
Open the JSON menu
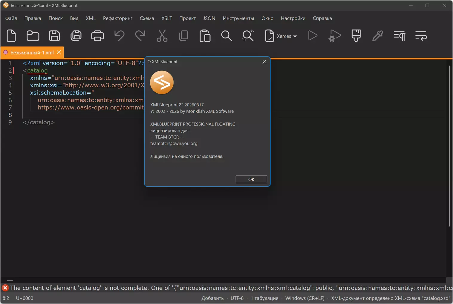(x=209, y=18)
